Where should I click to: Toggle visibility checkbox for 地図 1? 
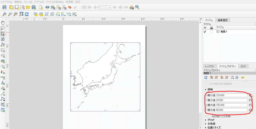pos(205,32)
